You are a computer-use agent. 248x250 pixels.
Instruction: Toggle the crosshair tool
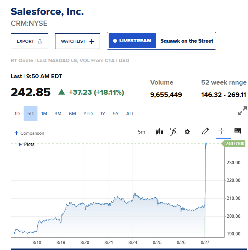221,131
